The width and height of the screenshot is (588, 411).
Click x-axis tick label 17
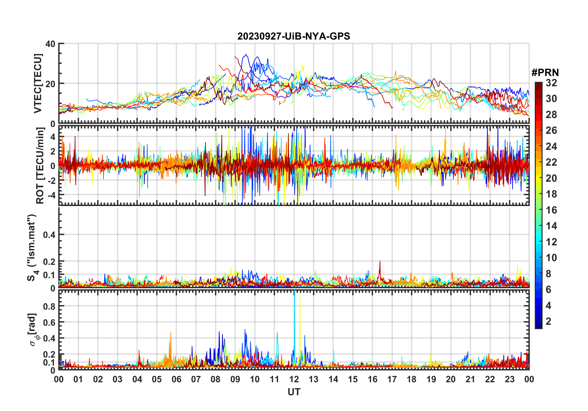(x=392, y=379)
